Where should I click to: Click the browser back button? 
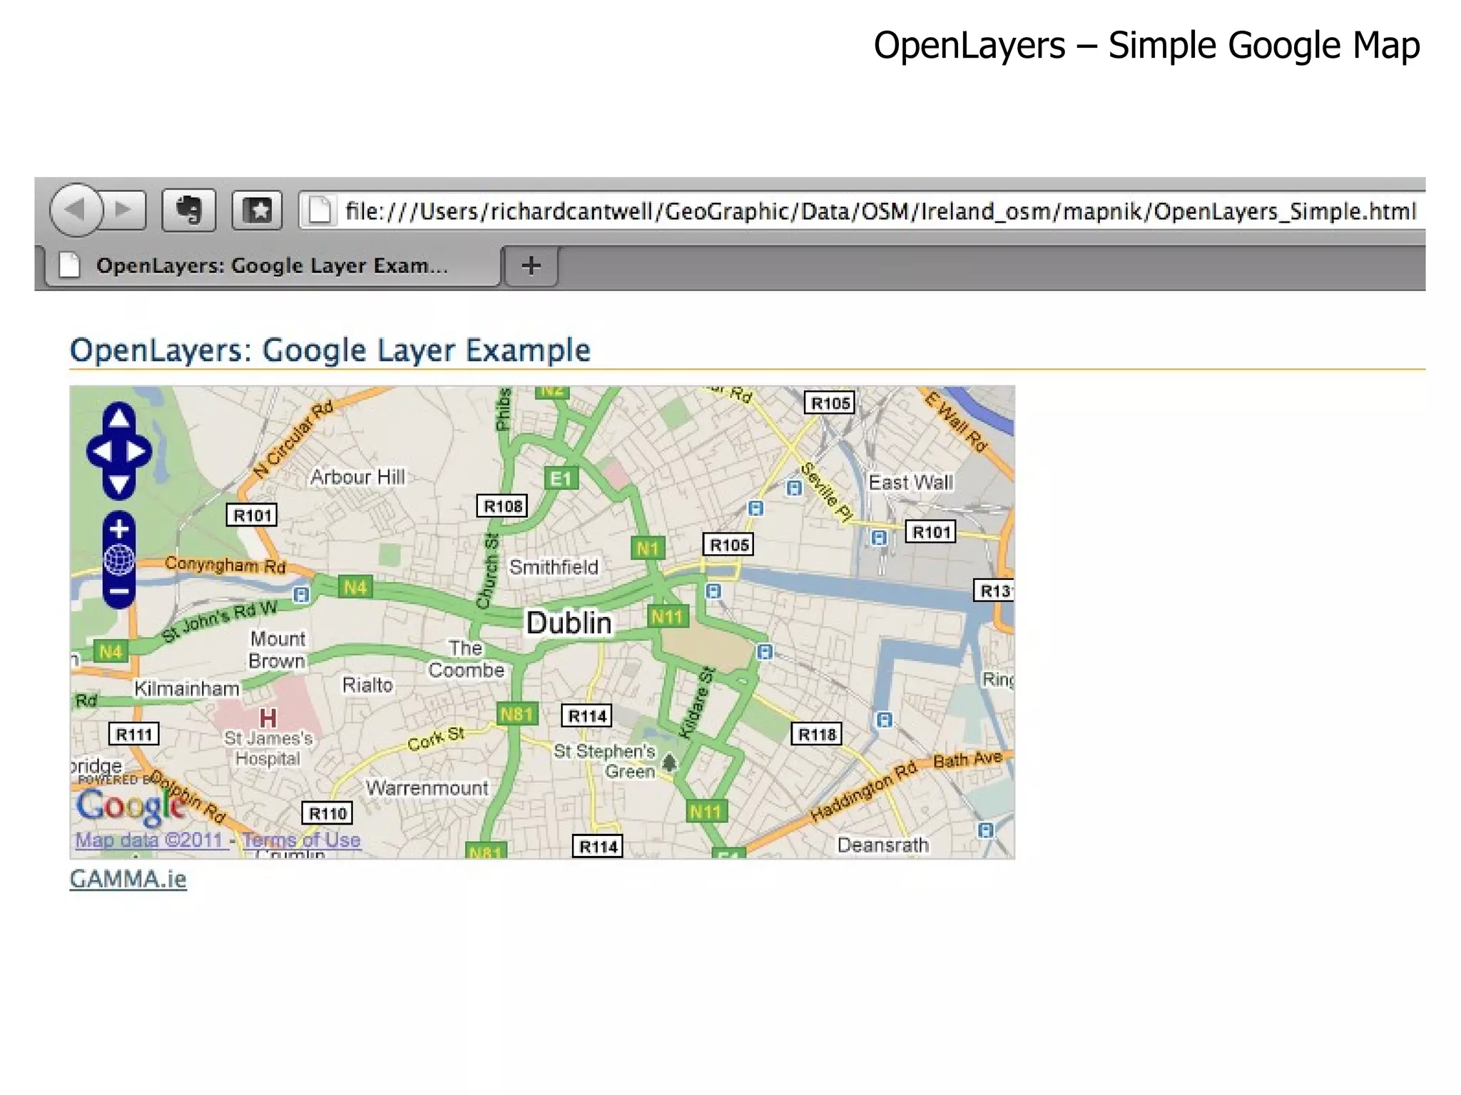[x=75, y=210]
